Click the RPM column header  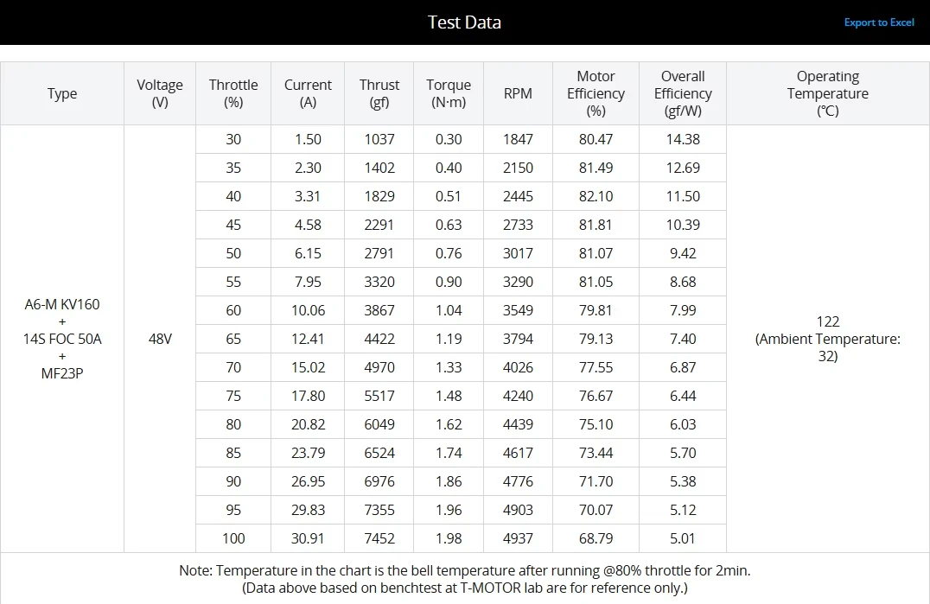pyautogui.click(x=518, y=93)
